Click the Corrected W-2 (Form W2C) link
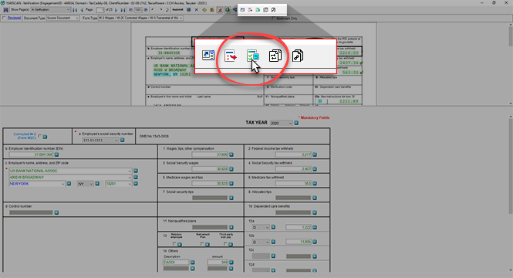Screen dimensions: 513x278 [x=25, y=136]
